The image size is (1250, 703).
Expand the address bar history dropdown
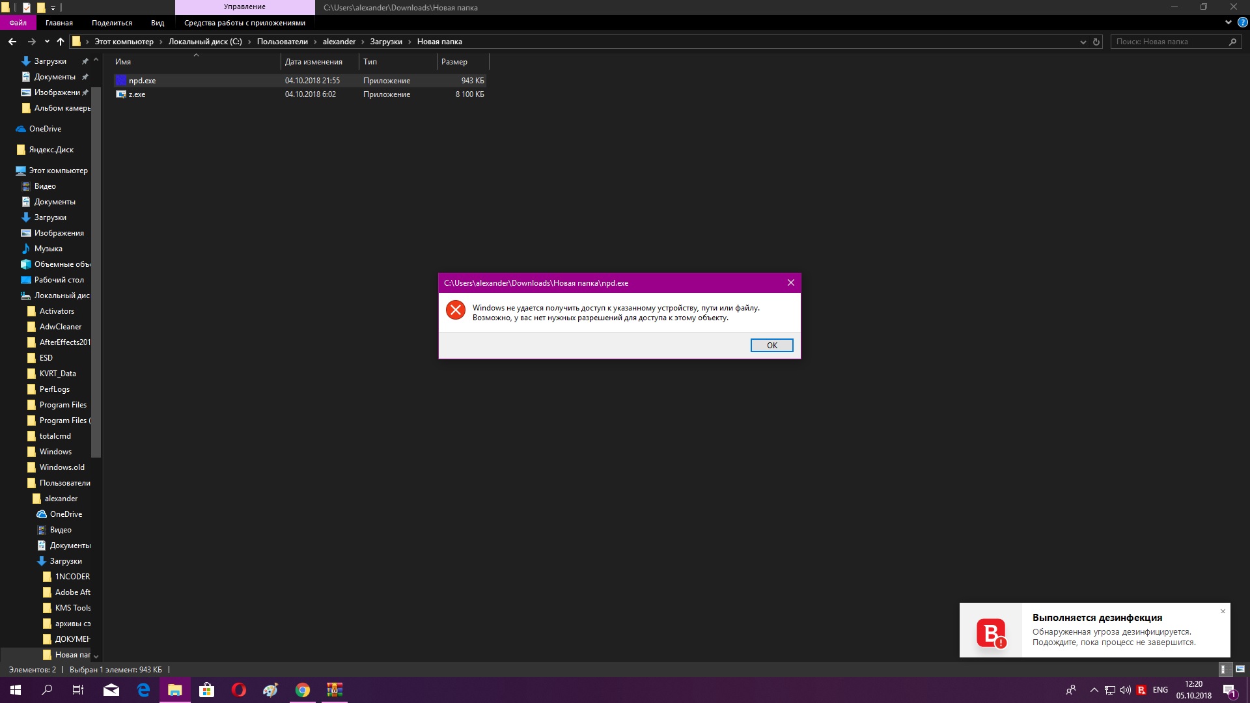tap(1083, 42)
